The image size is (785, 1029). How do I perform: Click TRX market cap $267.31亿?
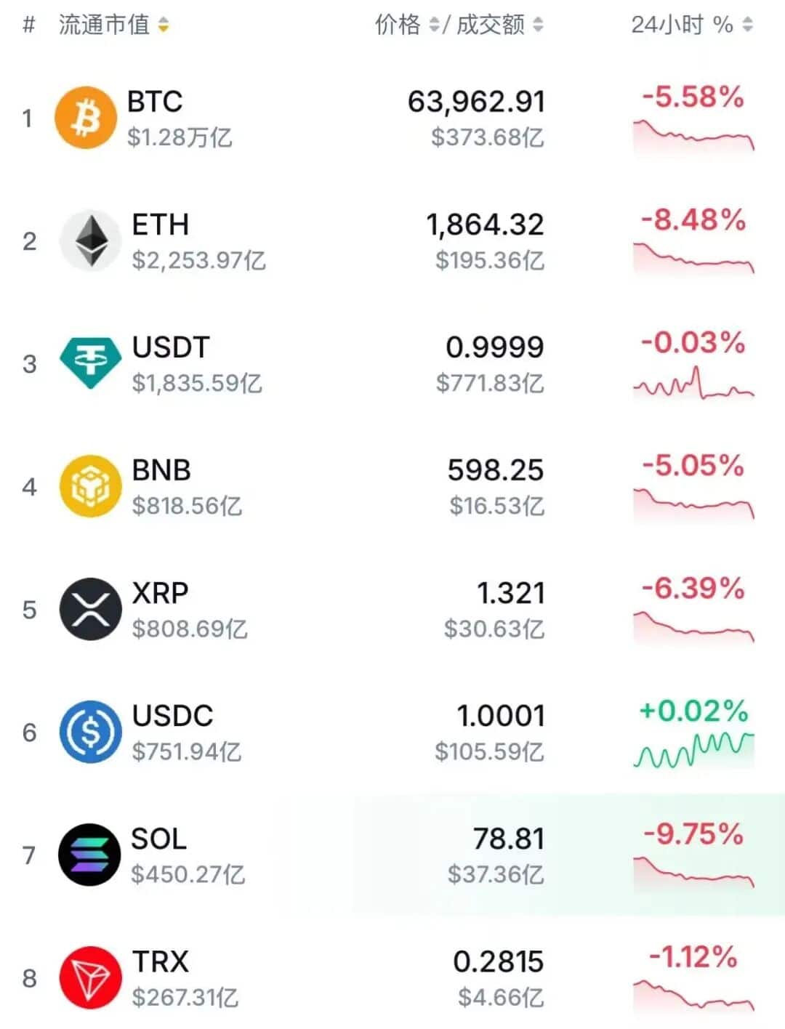(x=185, y=998)
